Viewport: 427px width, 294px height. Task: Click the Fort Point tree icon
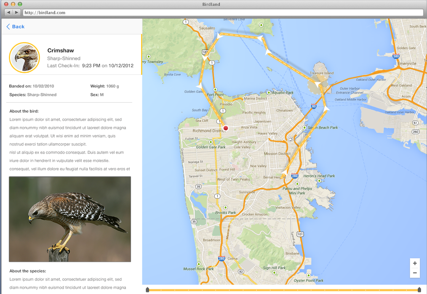pos(215,90)
